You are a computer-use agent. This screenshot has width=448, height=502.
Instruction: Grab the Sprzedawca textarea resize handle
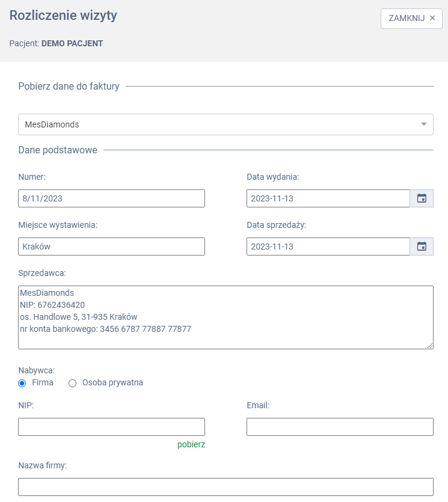[429, 345]
